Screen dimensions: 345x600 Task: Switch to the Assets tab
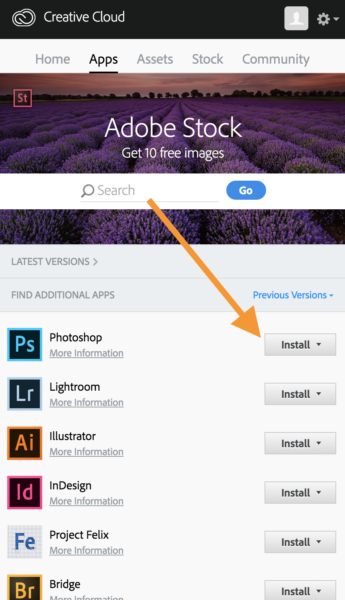[x=155, y=59]
